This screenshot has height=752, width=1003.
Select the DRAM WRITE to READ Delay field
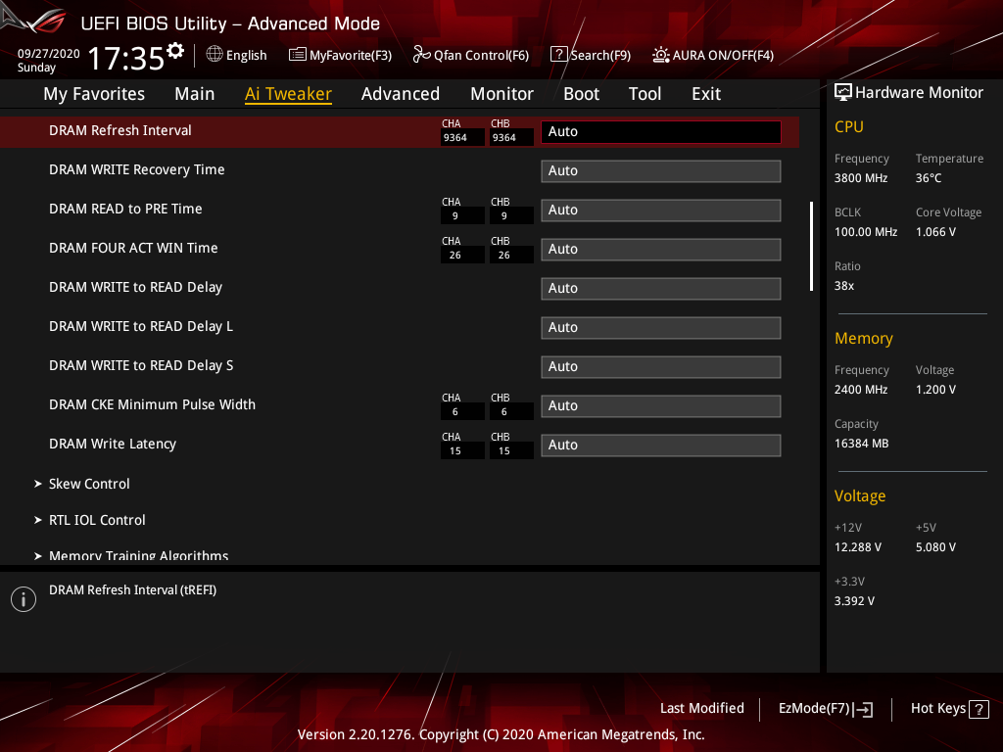tap(661, 289)
